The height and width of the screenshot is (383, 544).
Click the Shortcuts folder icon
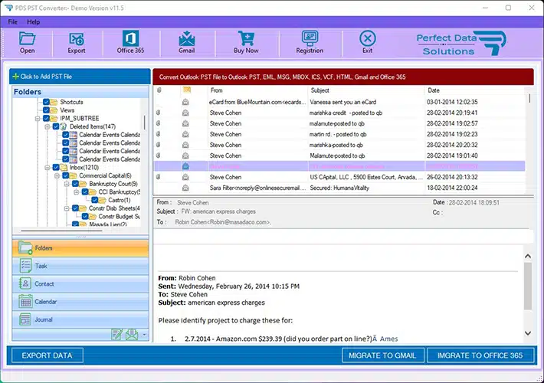click(x=54, y=102)
